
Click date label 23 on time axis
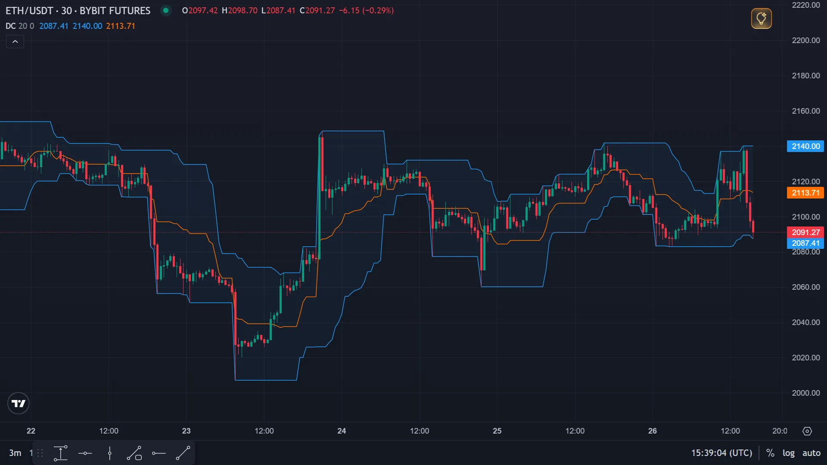tap(186, 431)
